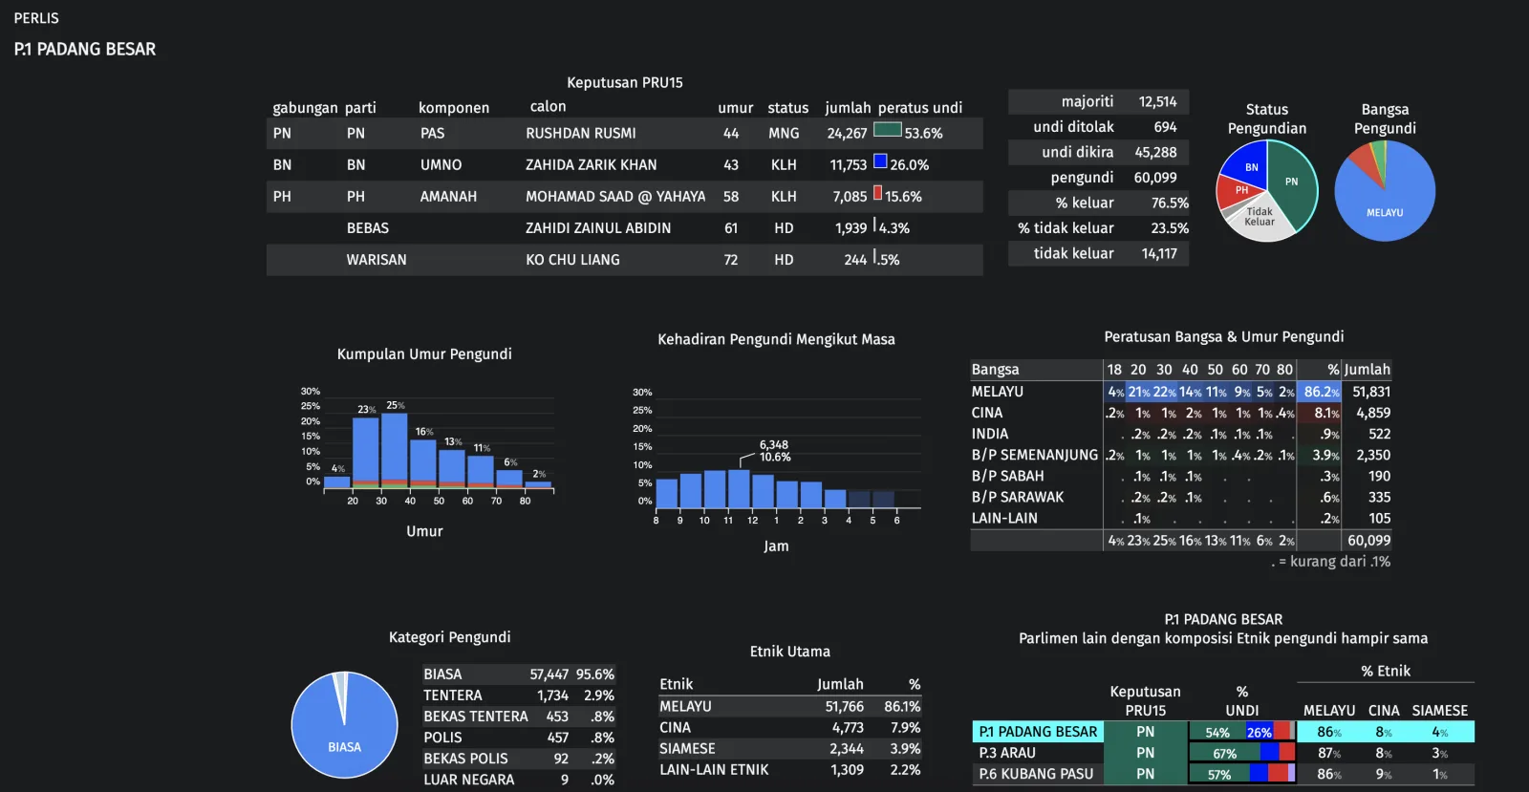Open the P.6 KUBANG PASU row
The image size is (1529, 792).
[x=1223, y=774]
